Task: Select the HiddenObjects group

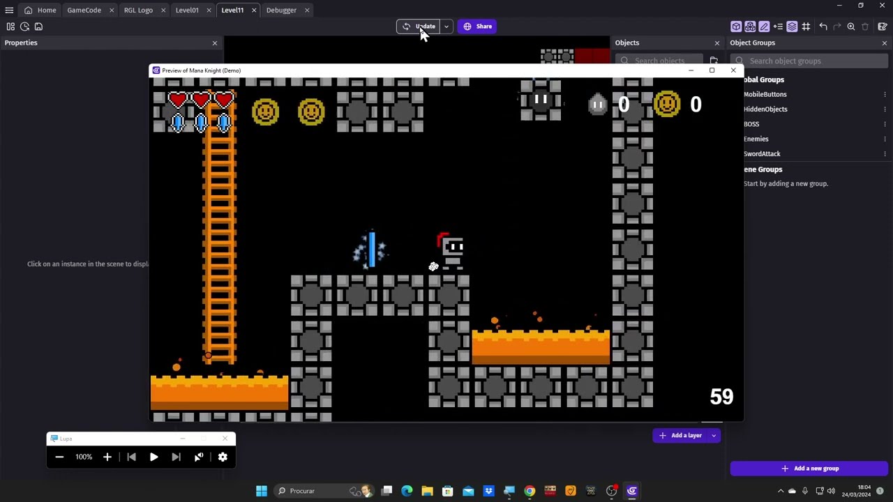Action: click(x=765, y=109)
